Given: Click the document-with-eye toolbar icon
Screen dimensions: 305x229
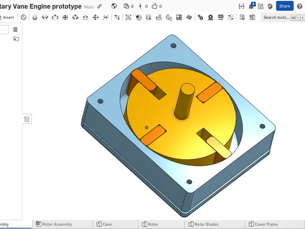Looking at the screenshot, I should (x=242, y=17).
